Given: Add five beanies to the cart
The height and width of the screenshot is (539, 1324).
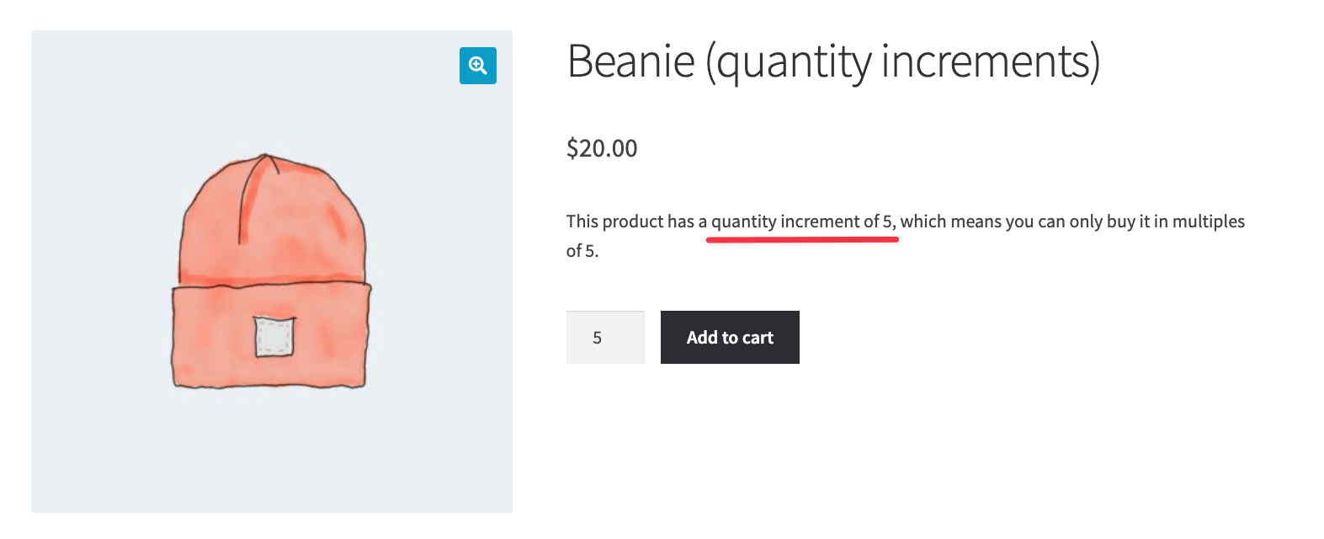Looking at the screenshot, I should [729, 337].
